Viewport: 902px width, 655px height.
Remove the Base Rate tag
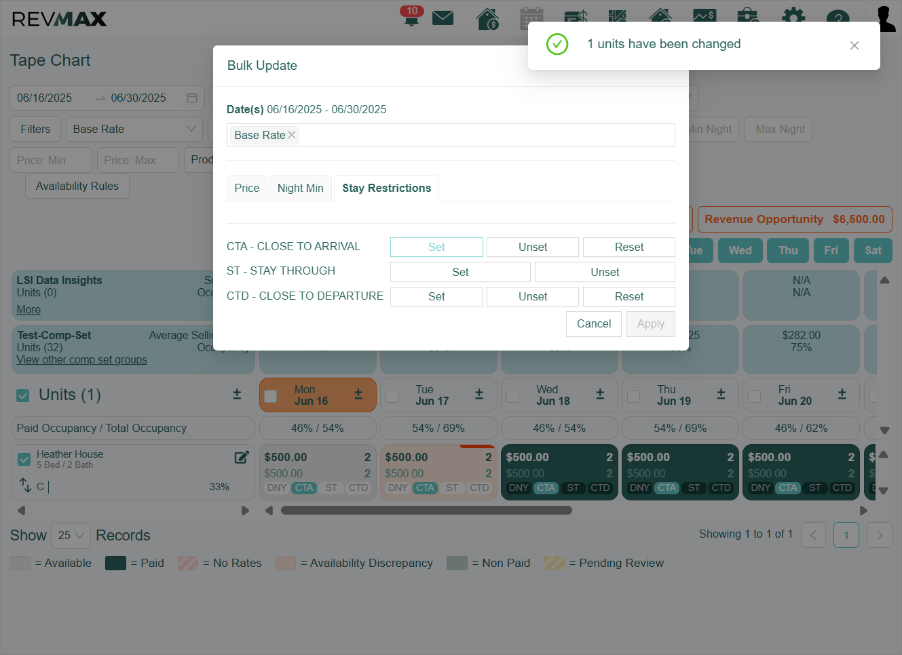pos(292,135)
